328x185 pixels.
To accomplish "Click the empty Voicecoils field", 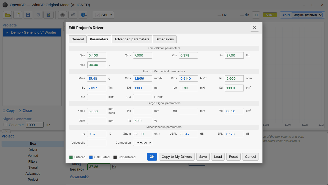I will click(97, 143).
